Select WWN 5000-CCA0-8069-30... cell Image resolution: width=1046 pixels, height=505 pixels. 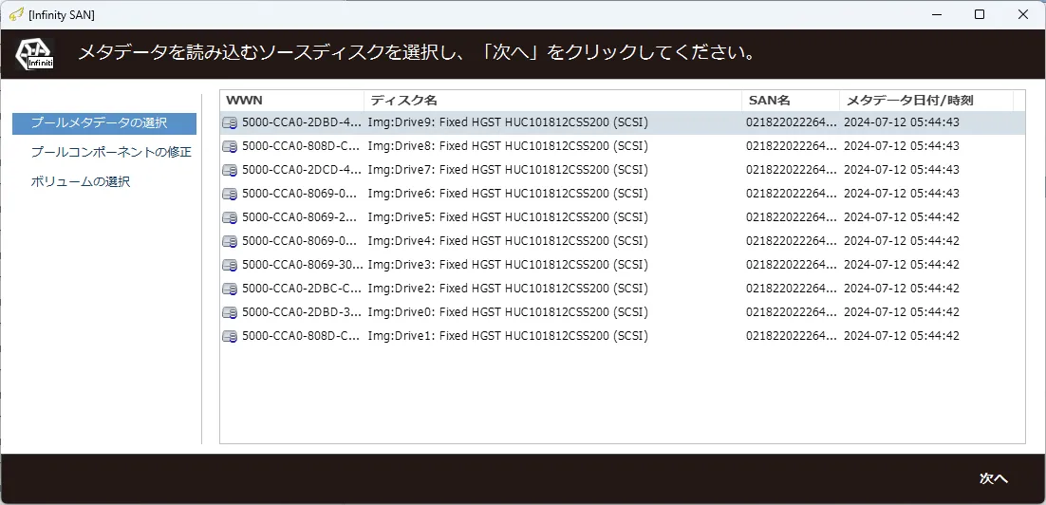pos(302,265)
